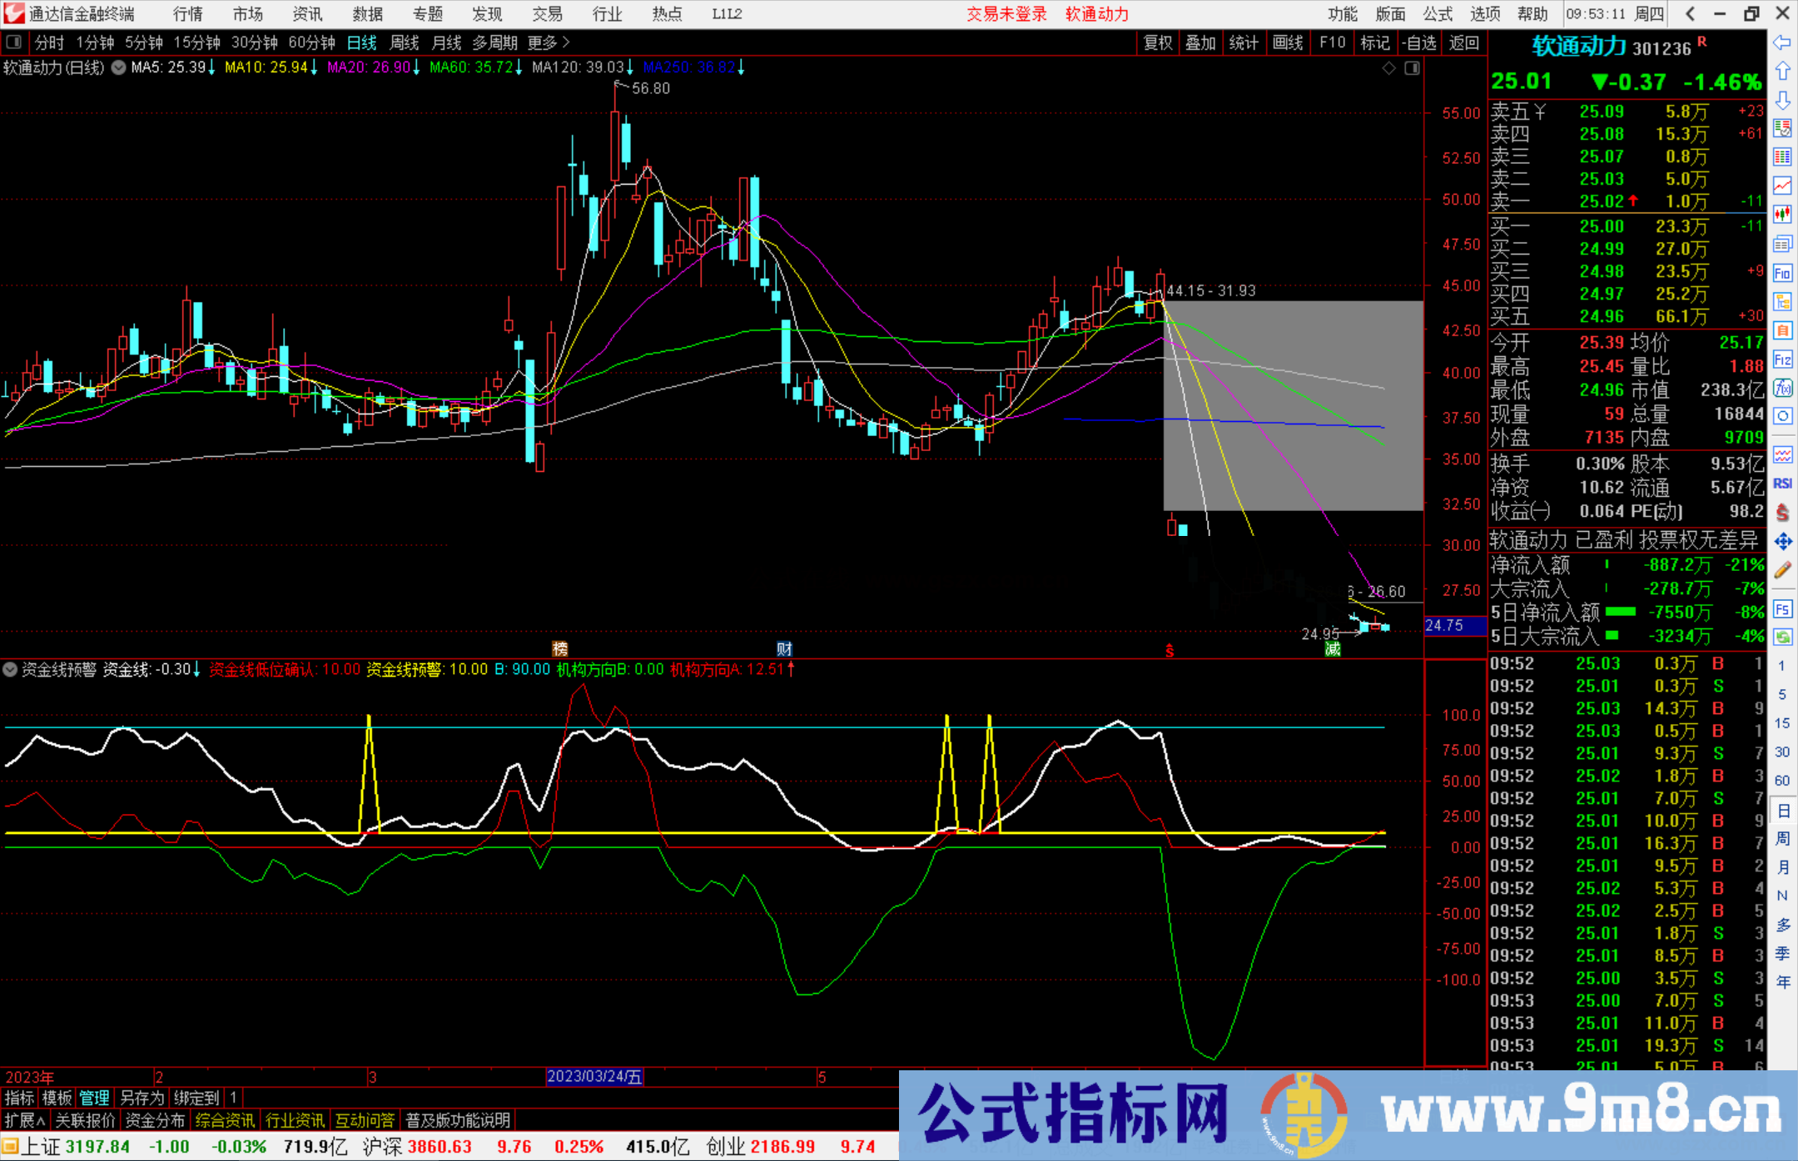Viewport: 1798px width, 1161px height.
Task: Click the 统计 statistics button
Action: (1244, 42)
